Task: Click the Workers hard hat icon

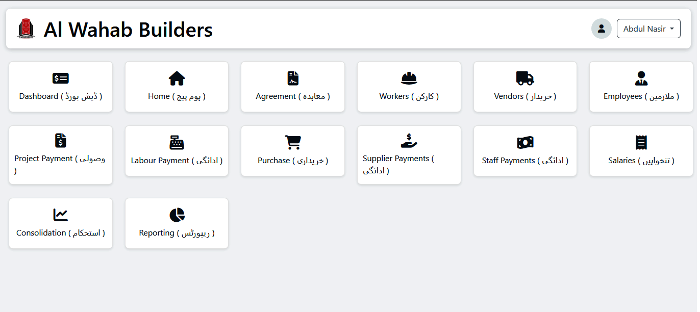Action: (x=409, y=78)
